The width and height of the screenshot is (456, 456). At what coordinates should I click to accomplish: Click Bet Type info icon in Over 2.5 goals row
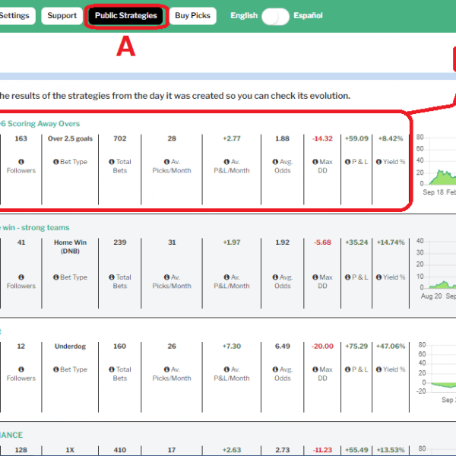point(55,162)
